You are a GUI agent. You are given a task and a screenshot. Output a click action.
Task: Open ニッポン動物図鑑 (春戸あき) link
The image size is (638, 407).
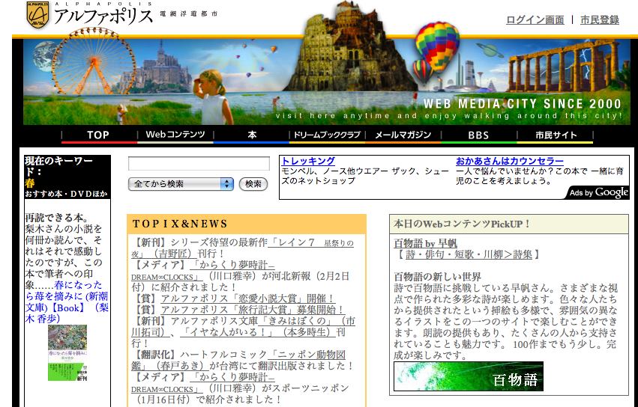[x=238, y=361]
